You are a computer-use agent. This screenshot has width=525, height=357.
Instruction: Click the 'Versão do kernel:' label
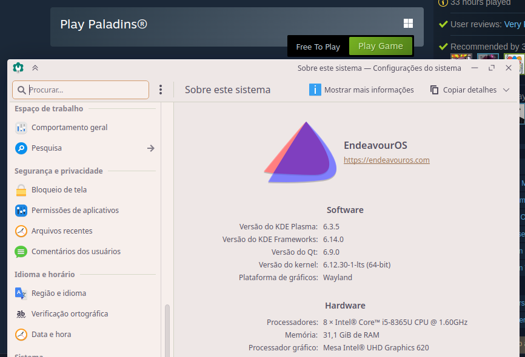289,265
